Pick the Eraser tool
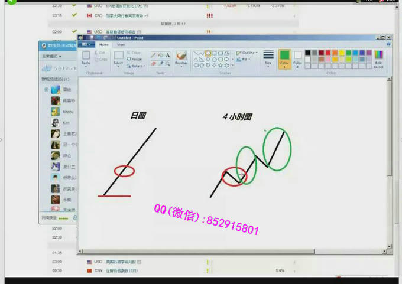 pos(153,63)
